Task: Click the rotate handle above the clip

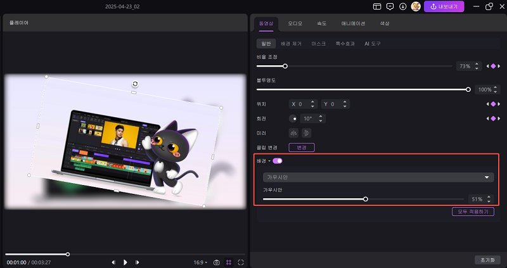Action: [x=135, y=84]
